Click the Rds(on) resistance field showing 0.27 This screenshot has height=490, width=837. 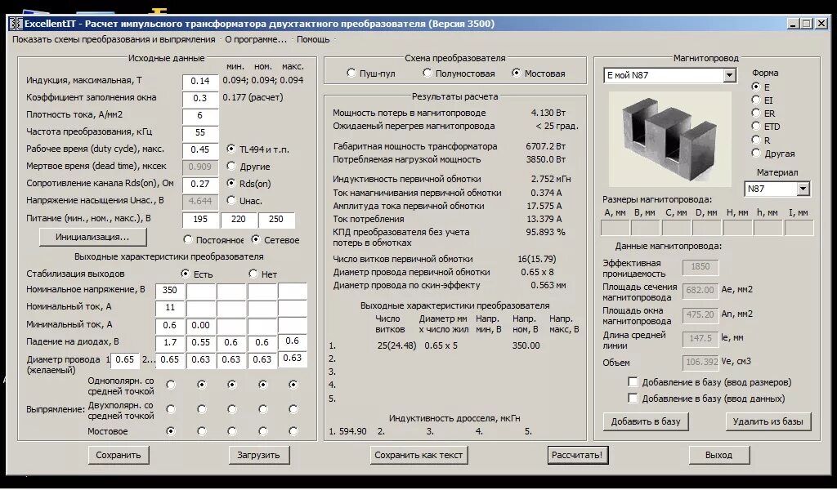click(x=200, y=184)
